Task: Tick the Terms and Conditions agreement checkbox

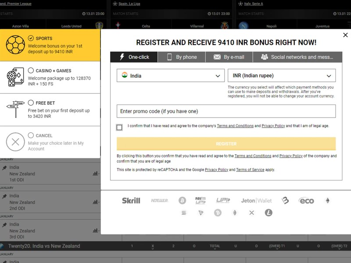Action: [x=119, y=127]
